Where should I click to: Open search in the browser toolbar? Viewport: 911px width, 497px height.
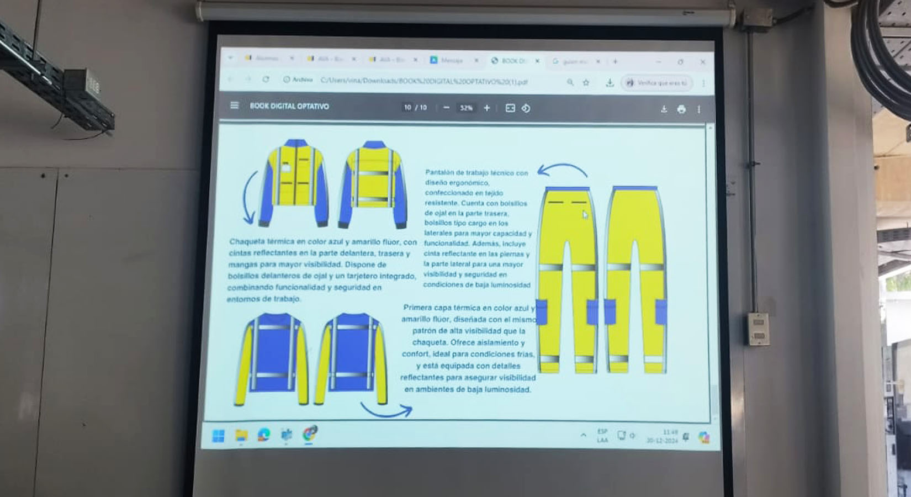coord(570,81)
